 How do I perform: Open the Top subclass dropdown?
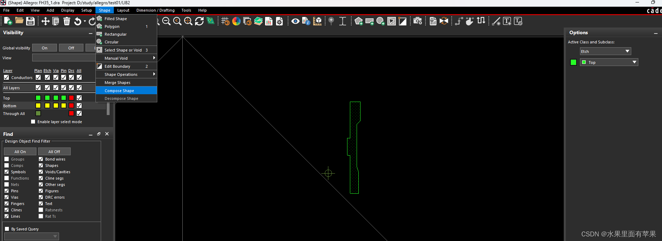click(609, 62)
